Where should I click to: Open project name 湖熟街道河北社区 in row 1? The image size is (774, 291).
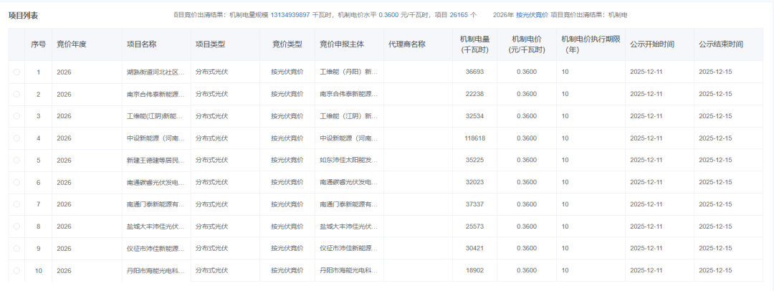click(156, 72)
